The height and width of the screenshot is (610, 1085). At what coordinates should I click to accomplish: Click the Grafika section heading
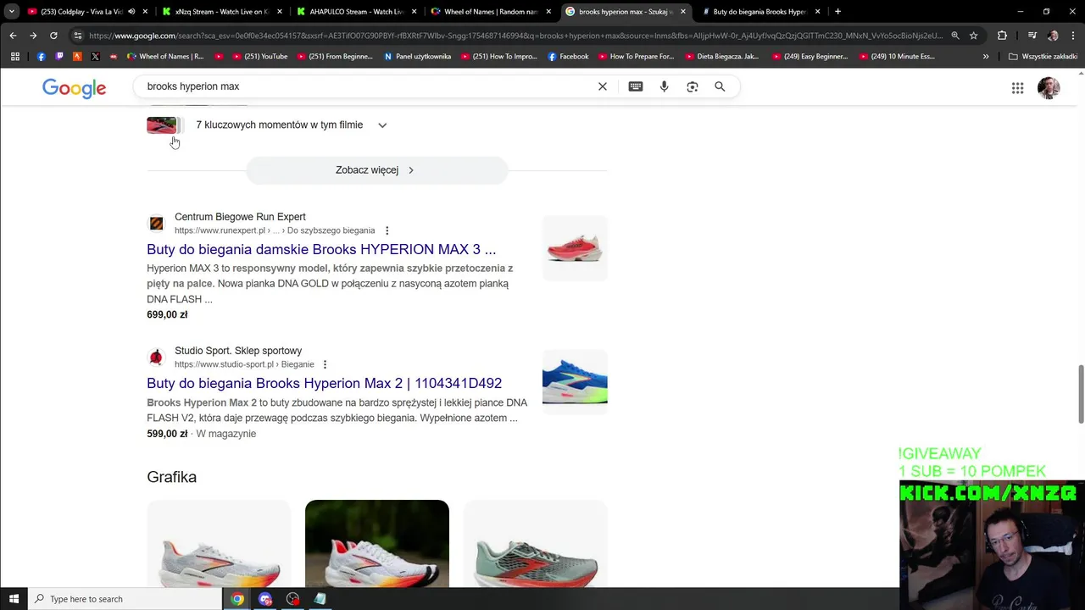click(171, 477)
